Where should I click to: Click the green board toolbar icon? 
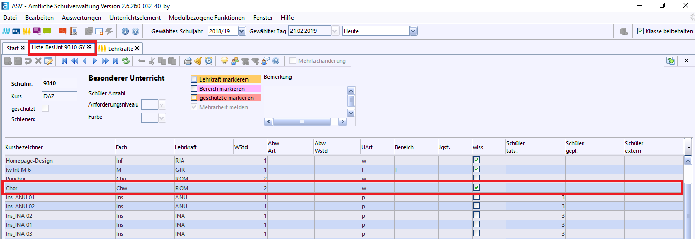pos(47,31)
